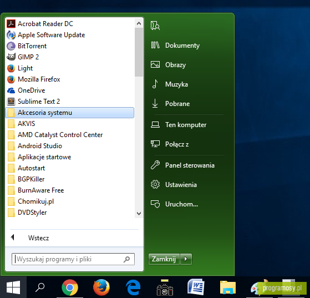Expand the Aplikacje startowe folder

[x=70, y=157]
